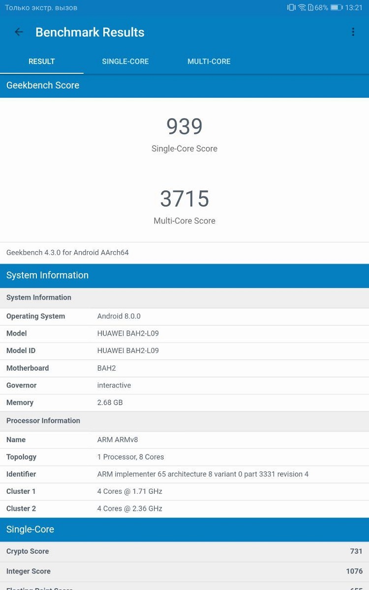
Task: Tap the 1 Processor, 8 Cores value
Action: pyautogui.click(x=130, y=457)
